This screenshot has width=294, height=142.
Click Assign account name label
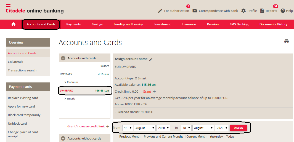coord(131,59)
